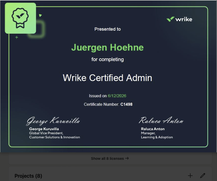Click the printed name Raluca Anton
This screenshot has width=217, height=181.
tap(153, 129)
